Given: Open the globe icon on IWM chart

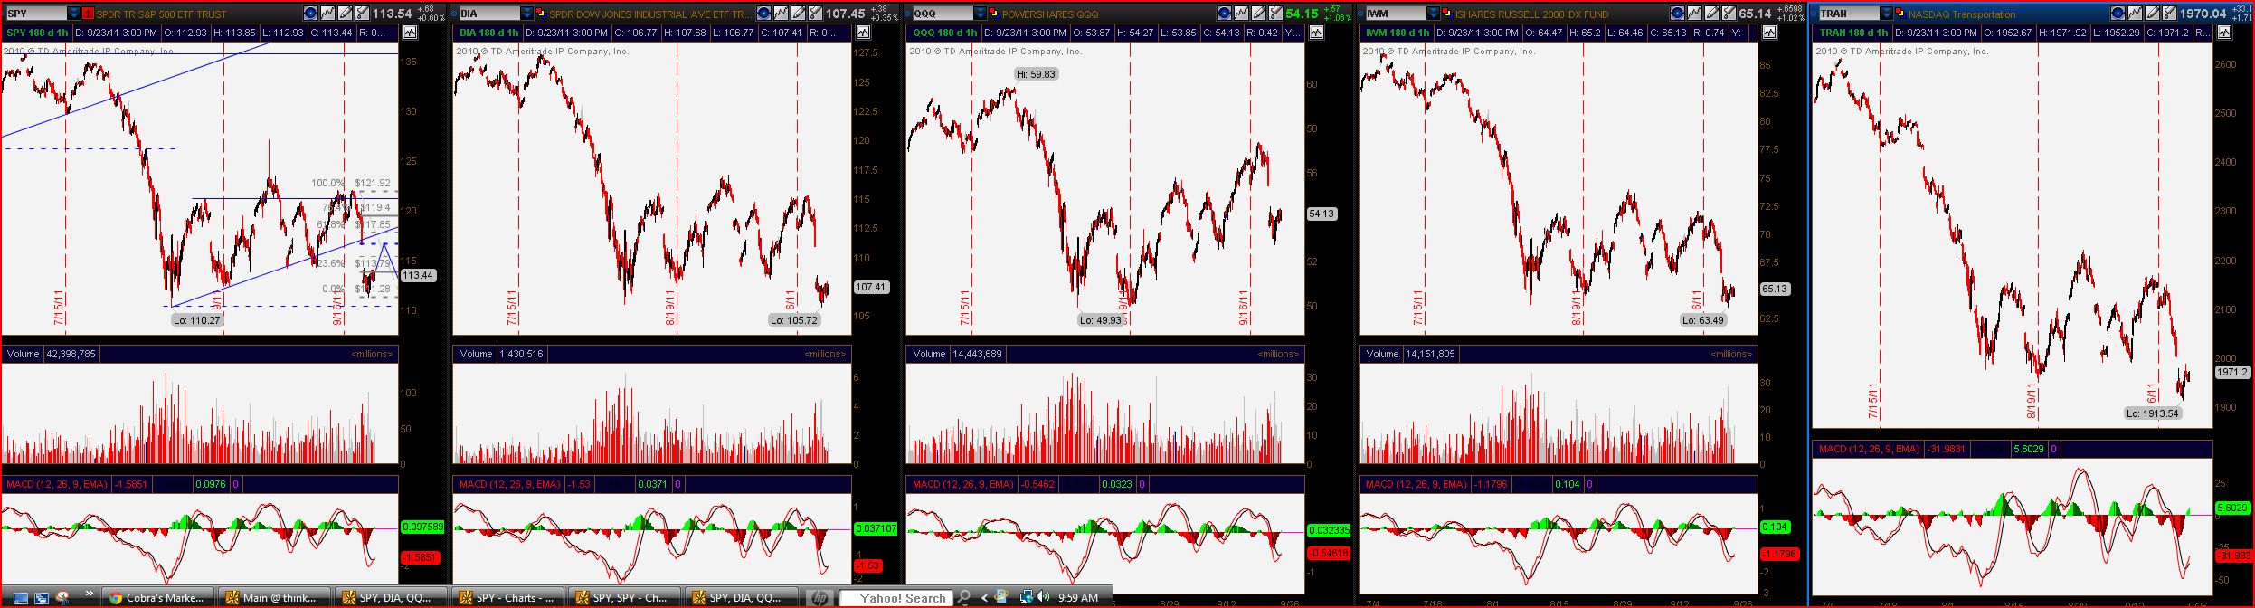Looking at the screenshot, I should (x=1677, y=14).
